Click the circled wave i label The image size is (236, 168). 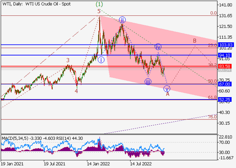click(101, 60)
